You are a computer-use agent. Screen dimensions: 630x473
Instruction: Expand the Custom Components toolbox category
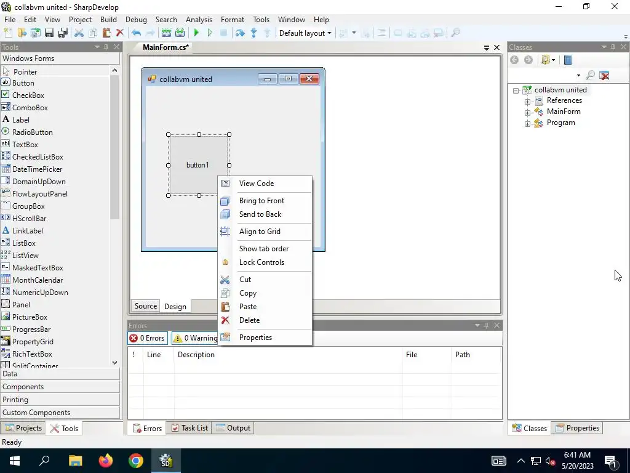pos(60,413)
